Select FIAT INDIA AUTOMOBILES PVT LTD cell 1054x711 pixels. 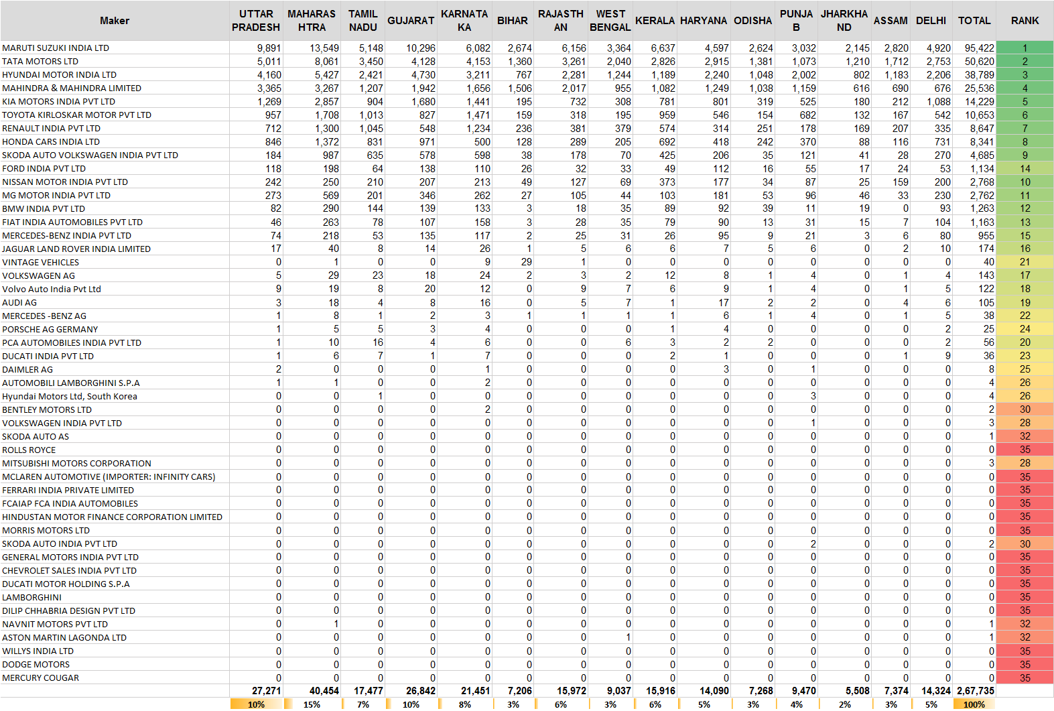[x=115, y=222]
